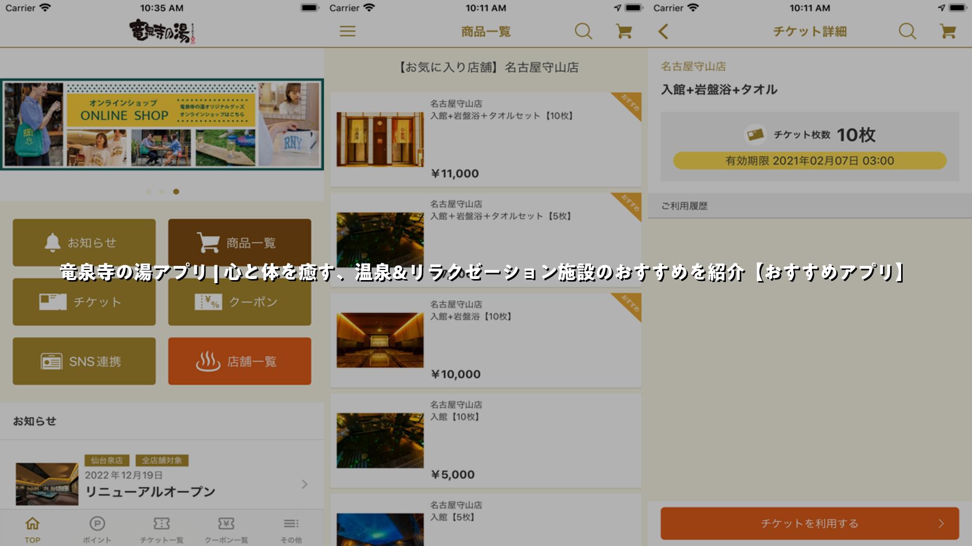Open 入館+岩盤浴+タオルセット【10枚】 product
This screenshot has width=972, height=546.
click(x=486, y=140)
